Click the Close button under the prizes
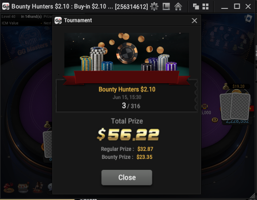The image size is (257, 200). coord(127,177)
